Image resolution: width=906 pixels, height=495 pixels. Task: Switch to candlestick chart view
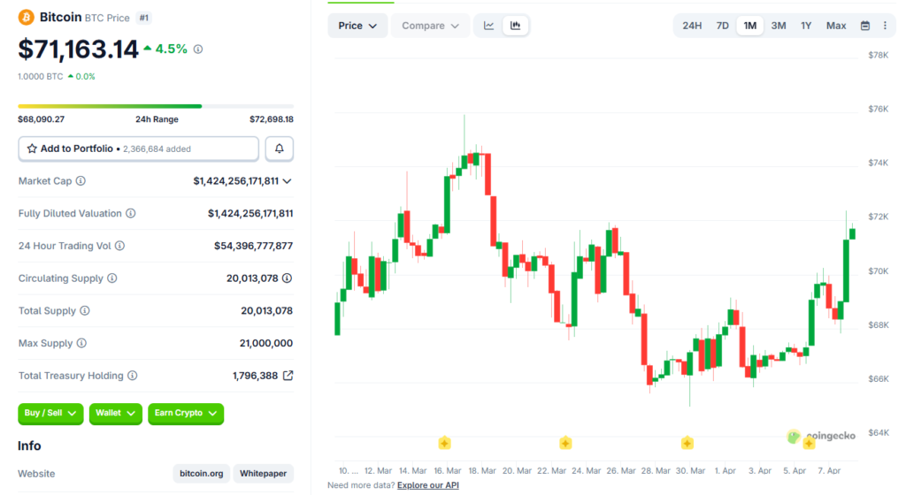coord(516,26)
